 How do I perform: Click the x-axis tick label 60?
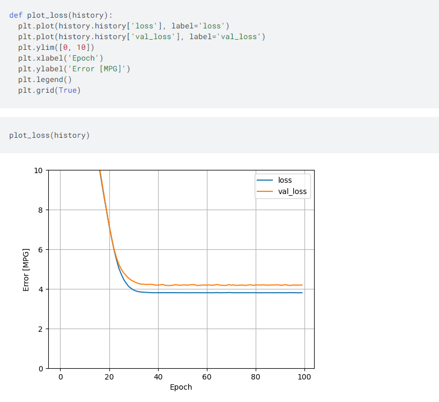click(x=207, y=377)
